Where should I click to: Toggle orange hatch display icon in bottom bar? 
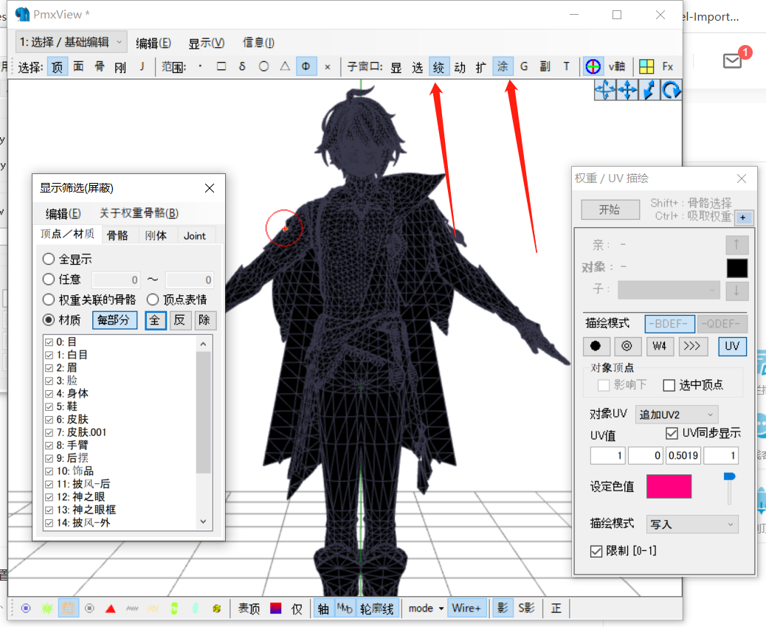69,609
